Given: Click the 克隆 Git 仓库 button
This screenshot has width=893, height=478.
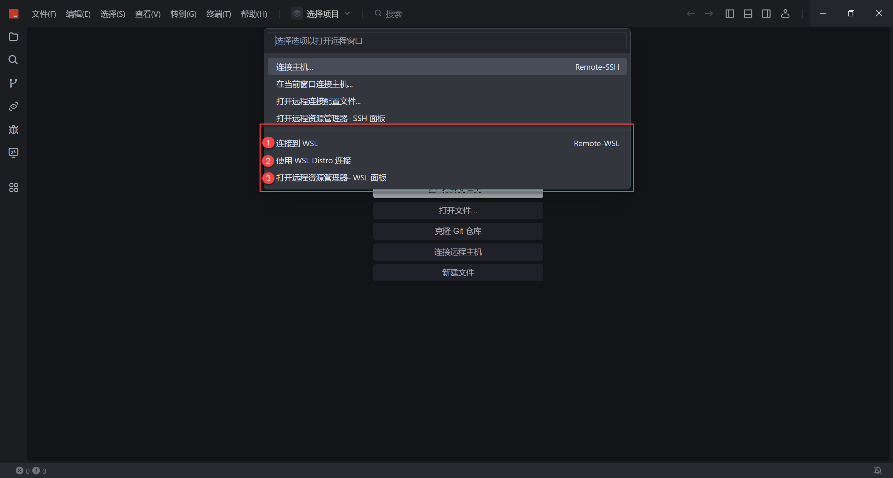Looking at the screenshot, I should (x=458, y=231).
